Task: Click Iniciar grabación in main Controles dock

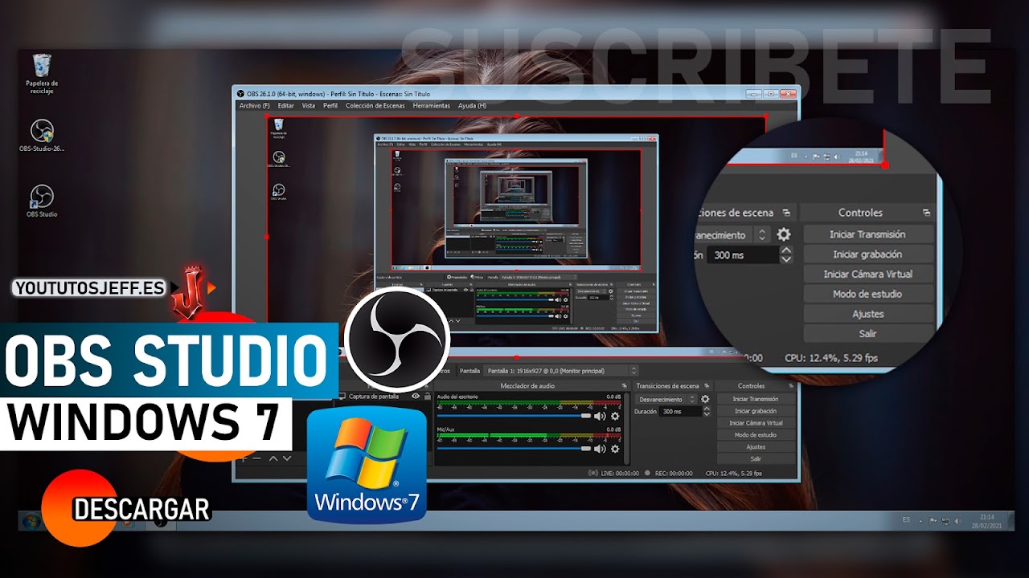Action: click(x=756, y=411)
